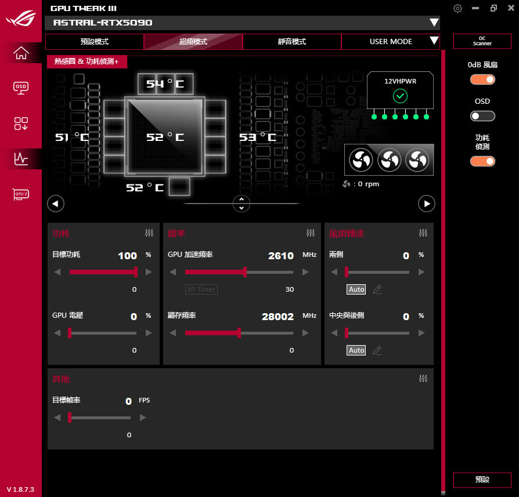
Task: Click the version text V 1.8.7.3
Action: click(20, 489)
